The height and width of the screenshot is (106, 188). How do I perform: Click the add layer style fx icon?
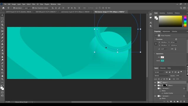pyautogui.click(x=168, y=102)
